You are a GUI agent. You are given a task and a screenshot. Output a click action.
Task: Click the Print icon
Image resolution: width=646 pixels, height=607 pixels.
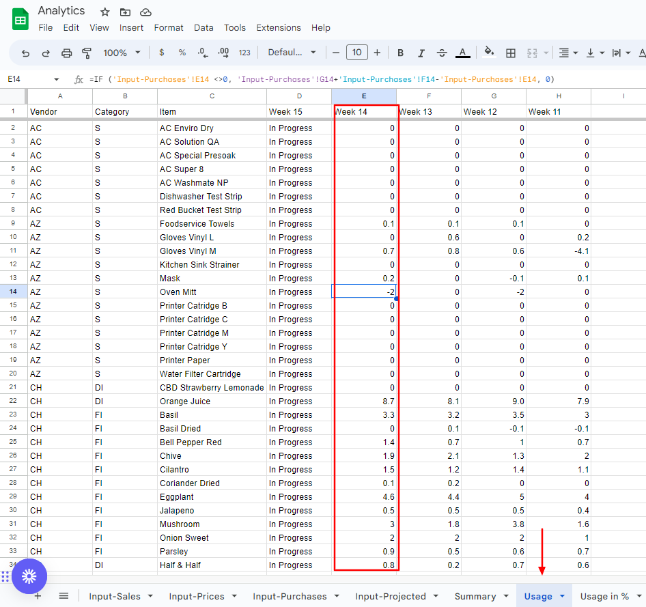point(66,53)
